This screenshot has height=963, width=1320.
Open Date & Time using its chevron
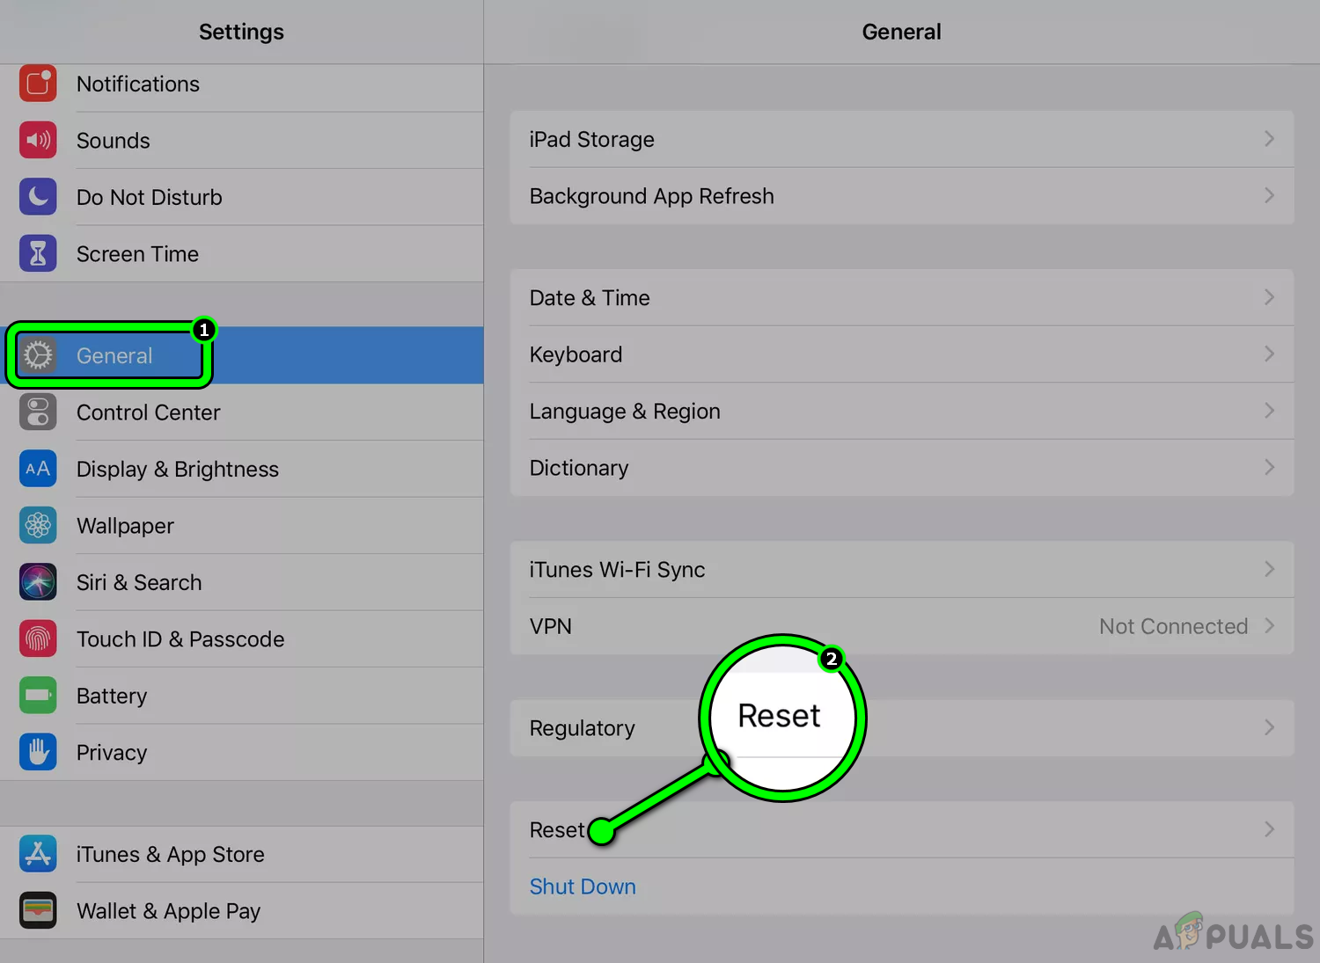[1269, 297]
